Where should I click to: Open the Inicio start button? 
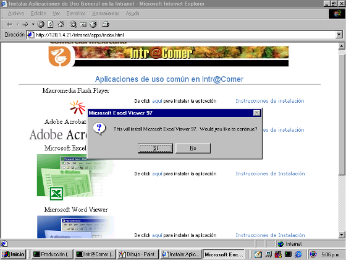(14, 254)
